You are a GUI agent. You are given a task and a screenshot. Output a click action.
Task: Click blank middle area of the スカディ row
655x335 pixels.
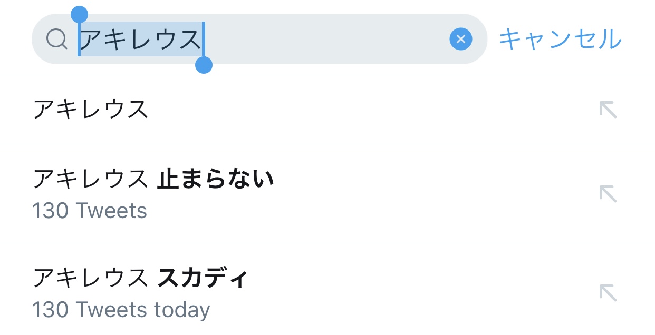(422, 292)
